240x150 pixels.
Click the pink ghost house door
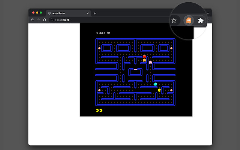coord(135,69)
